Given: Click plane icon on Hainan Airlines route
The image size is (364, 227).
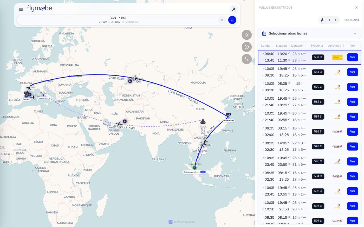Looking at the screenshot, I should pos(119,124).
